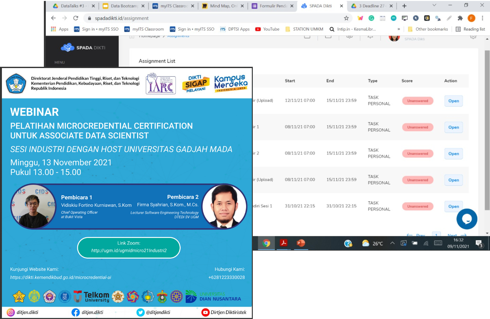
Task: Add a new browser tab
Action: pyautogui.click(x=404, y=6)
